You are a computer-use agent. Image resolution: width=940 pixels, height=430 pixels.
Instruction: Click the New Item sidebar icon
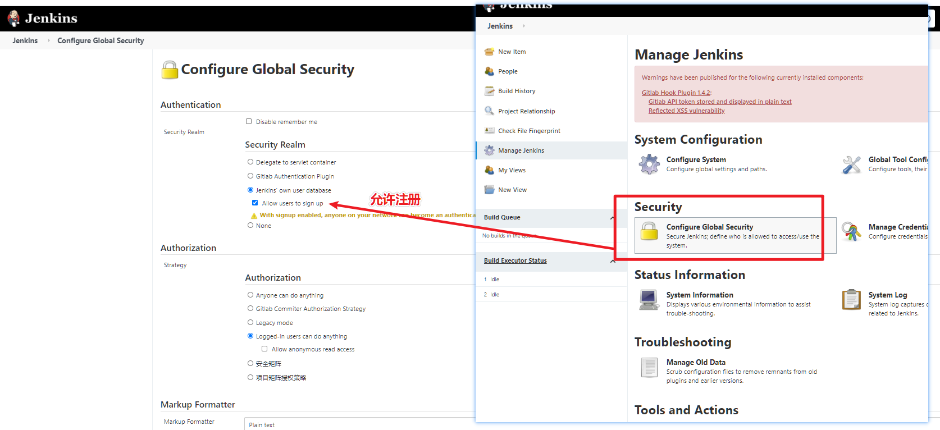pyautogui.click(x=489, y=52)
